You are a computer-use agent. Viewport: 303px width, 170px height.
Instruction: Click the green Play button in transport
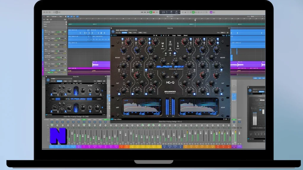[151, 12]
